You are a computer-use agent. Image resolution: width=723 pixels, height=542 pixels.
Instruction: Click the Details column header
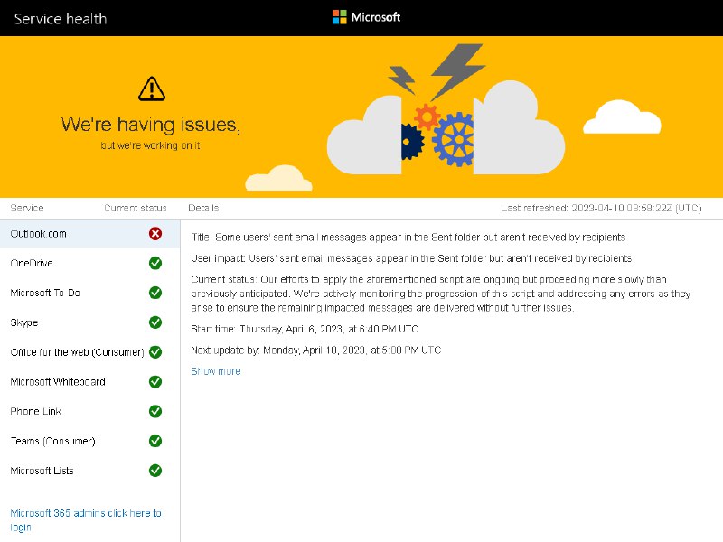click(x=203, y=208)
